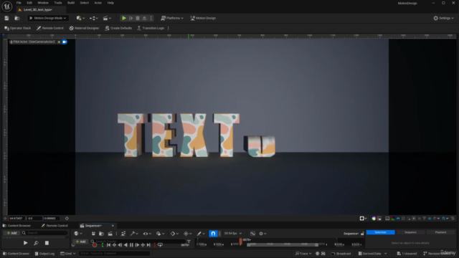
Task: Click the stop square in Remote Control panel
Action: (x=47, y=243)
